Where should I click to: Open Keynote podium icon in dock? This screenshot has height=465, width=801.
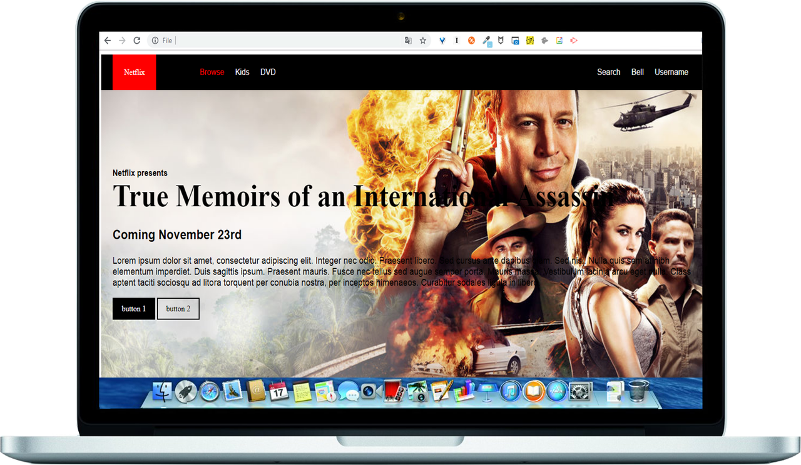click(x=487, y=391)
